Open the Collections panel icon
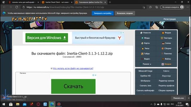Viewport: 191px width, 107px height. 157,7
